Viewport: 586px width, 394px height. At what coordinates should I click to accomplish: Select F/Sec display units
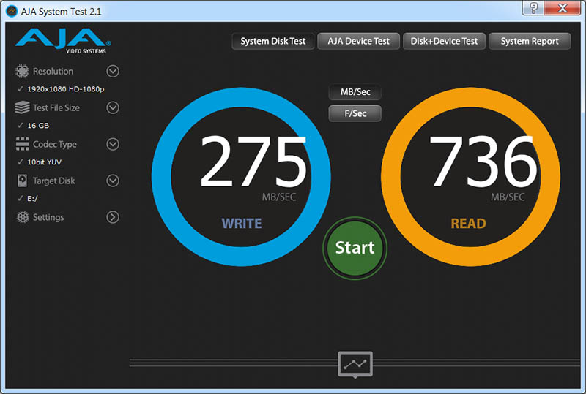click(355, 113)
